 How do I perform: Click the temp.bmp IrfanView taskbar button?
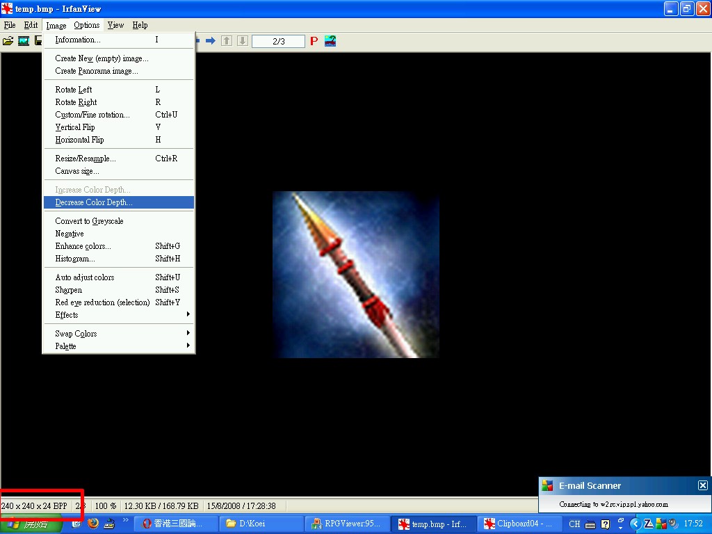click(x=432, y=524)
